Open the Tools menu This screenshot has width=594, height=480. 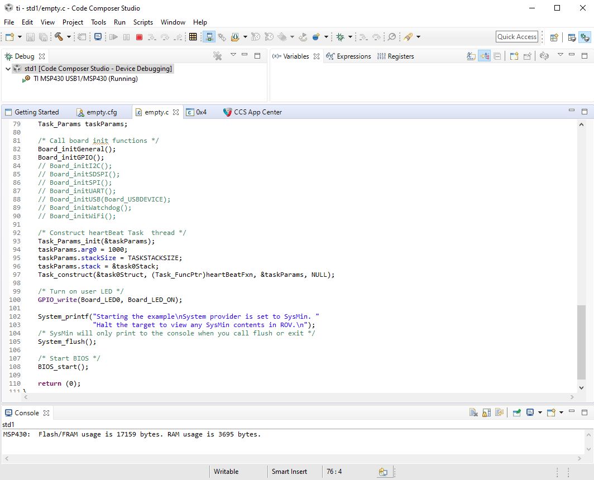[x=98, y=22]
